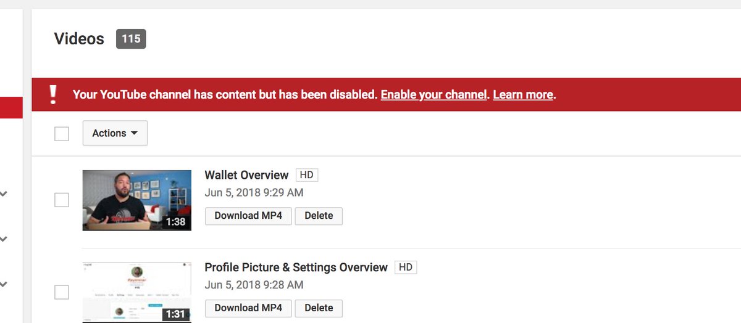741x323 pixels.
Task: Follow the Enable your channel link
Action: (x=434, y=95)
